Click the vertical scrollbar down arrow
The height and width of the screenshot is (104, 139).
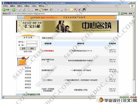134,94
